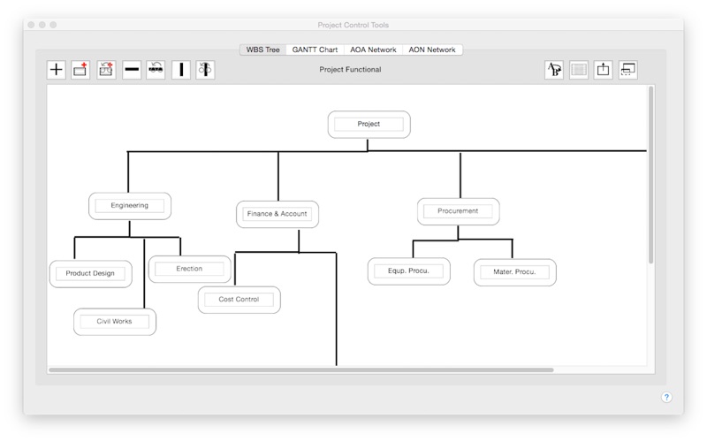The height and width of the screenshot is (442, 707).
Task: Select the Product Design node
Action: (x=91, y=274)
